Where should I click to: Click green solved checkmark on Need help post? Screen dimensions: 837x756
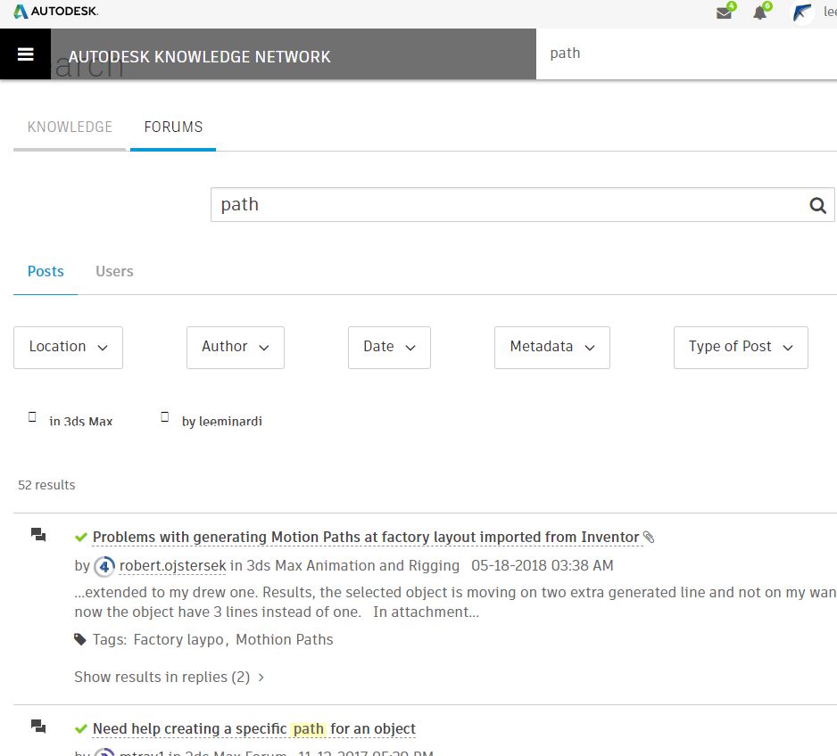click(81, 729)
